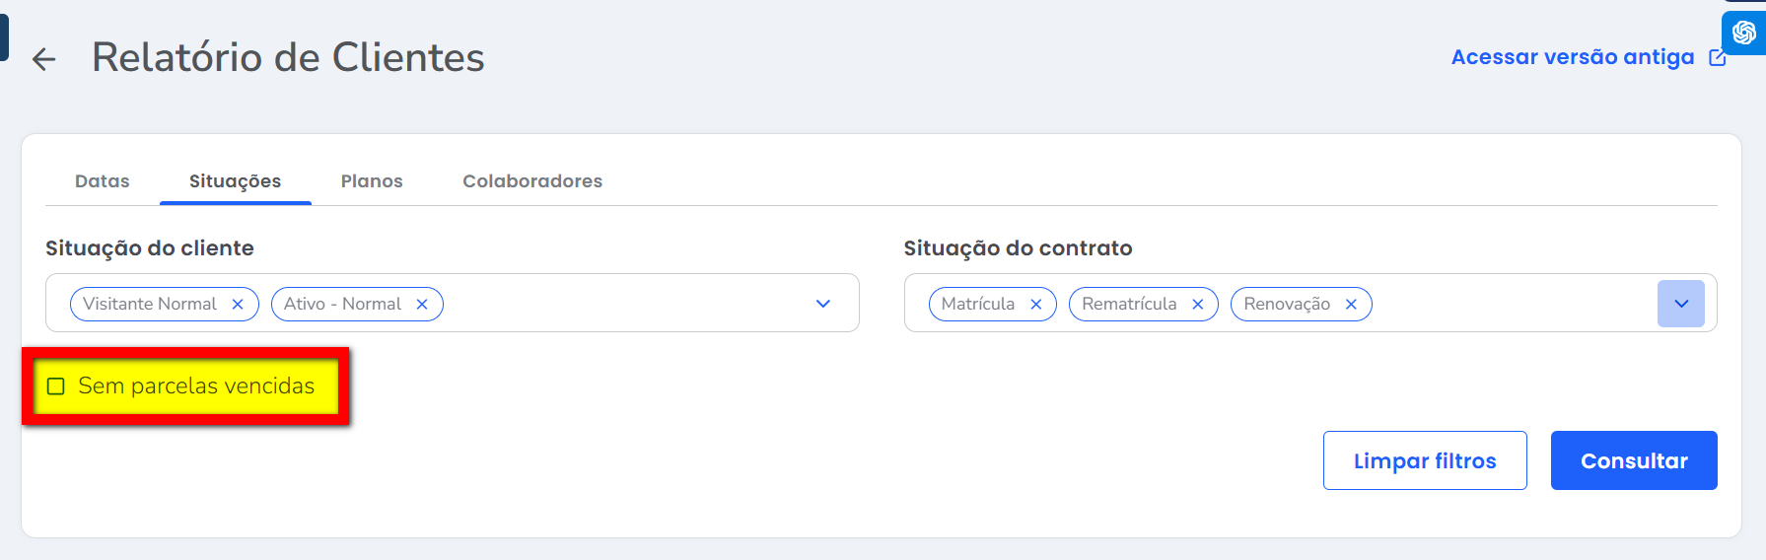
Task: Click the external link icon
Action: [1718, 57]
